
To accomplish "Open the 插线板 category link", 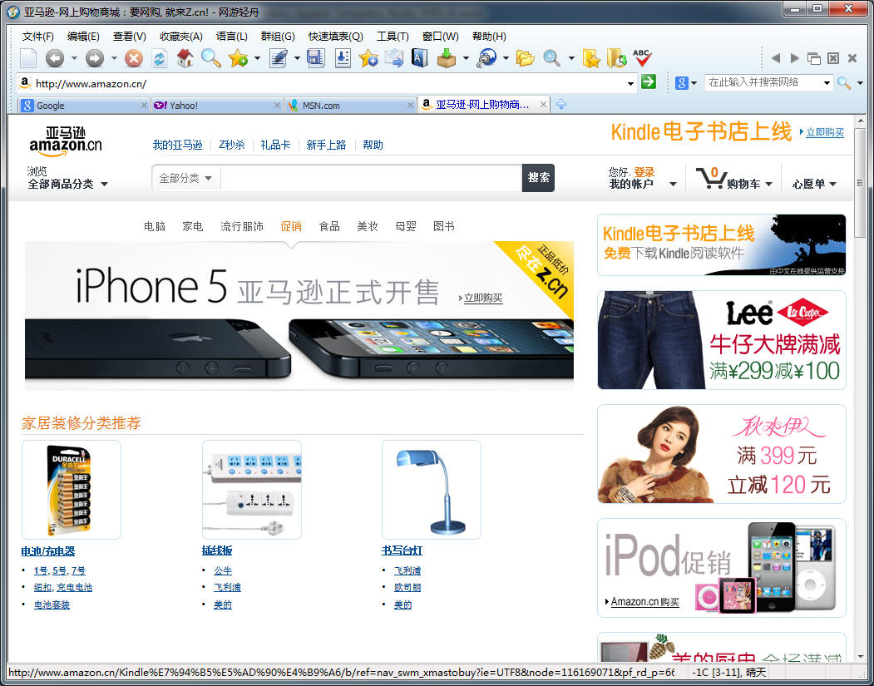I will [x=217, y=550].
